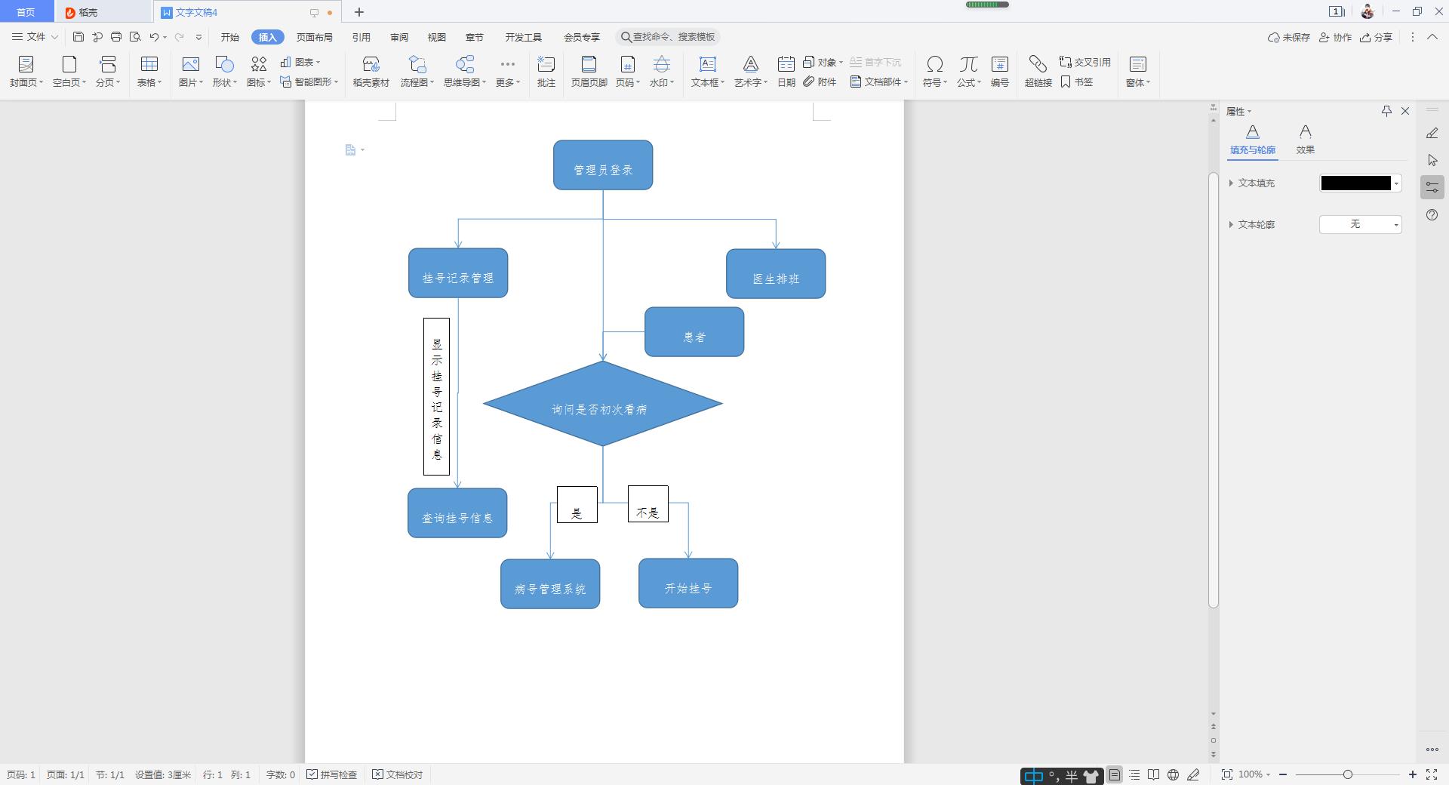This screenshot has width=1449, height=785.
Task: Click the 查找命令 search box
Action: click(669, 37)
